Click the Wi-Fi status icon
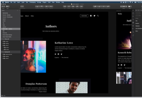The height and width of the screenshot is (98, 142). (130, 2)
